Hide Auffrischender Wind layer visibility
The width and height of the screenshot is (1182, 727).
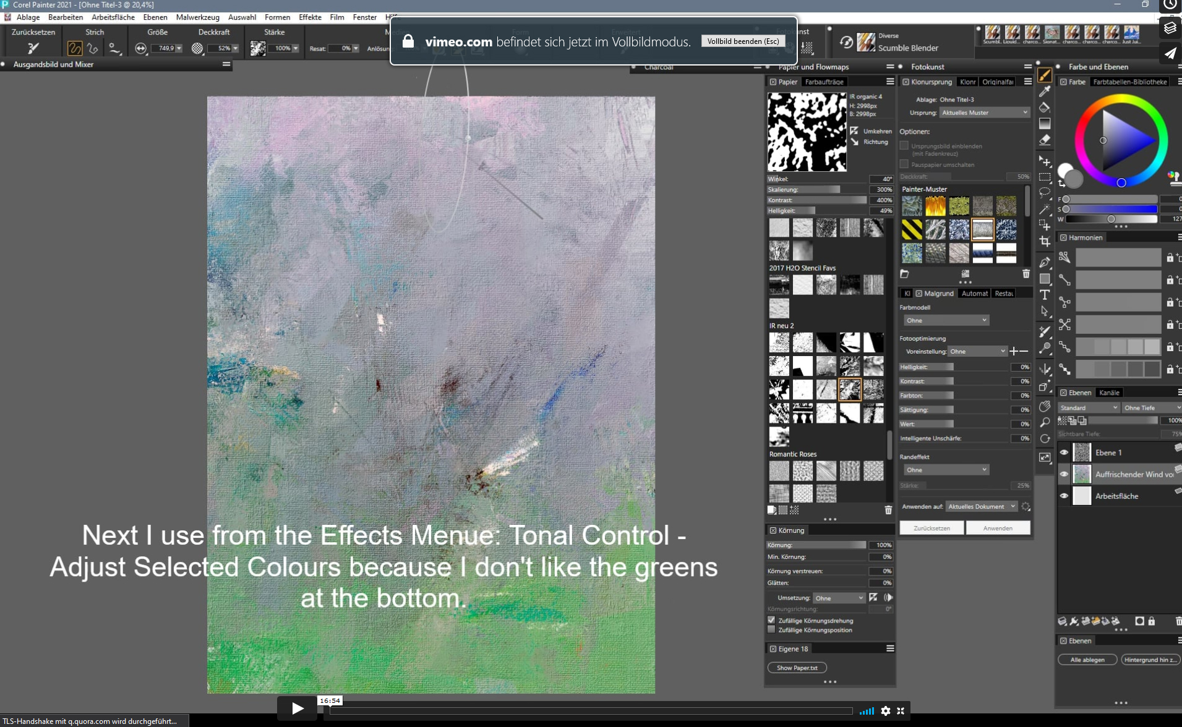coord(1064,474)
